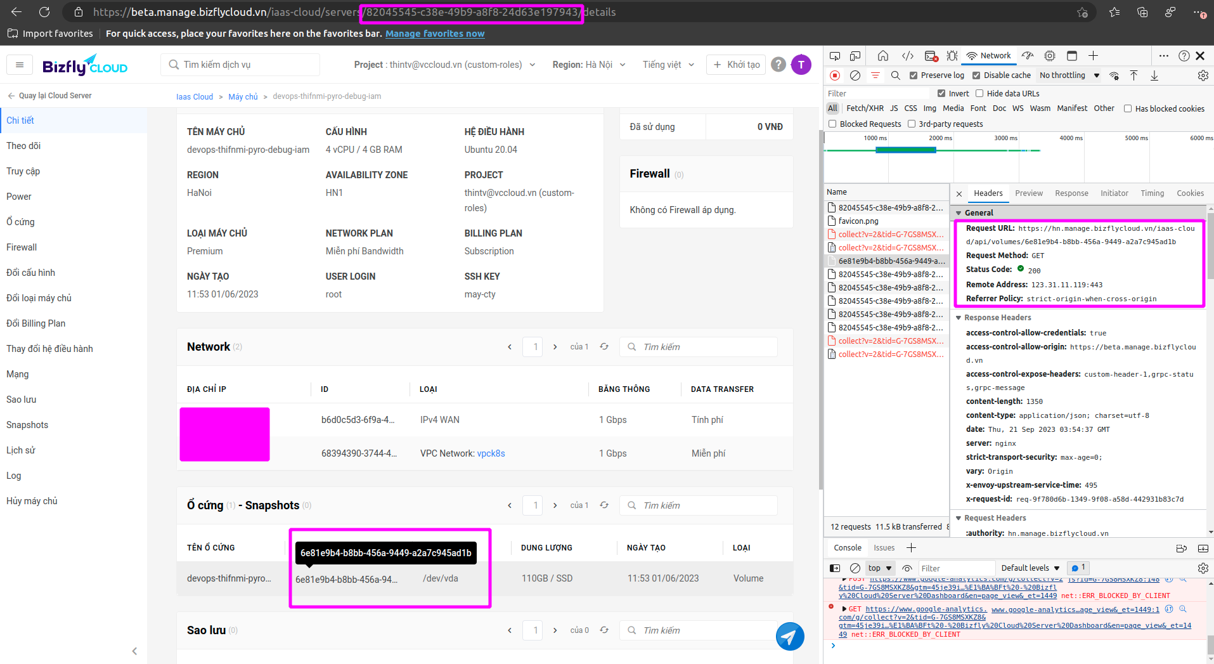Expand the Default levels console dropdown
The width and height of the screenshot is (1214, 664).
[x=1030, y=568]
